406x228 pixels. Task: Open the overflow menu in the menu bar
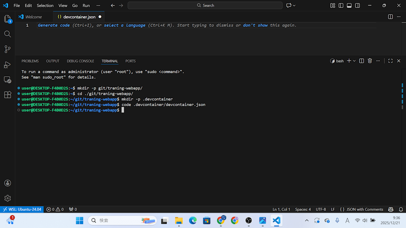click(x=98, y=5)
